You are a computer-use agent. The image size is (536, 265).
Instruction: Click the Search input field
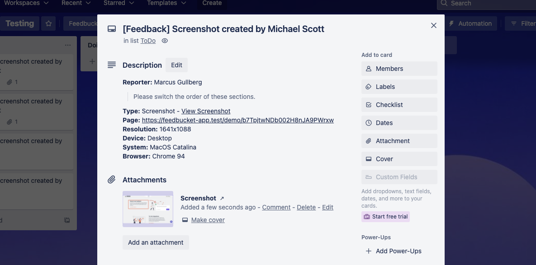(487, 3)
